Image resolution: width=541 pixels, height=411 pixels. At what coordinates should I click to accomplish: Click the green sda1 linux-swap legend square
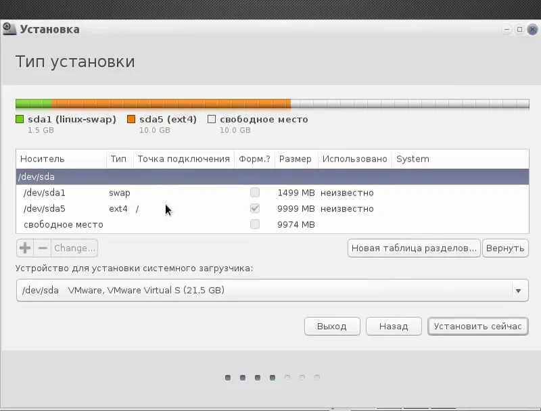(20, 119)
